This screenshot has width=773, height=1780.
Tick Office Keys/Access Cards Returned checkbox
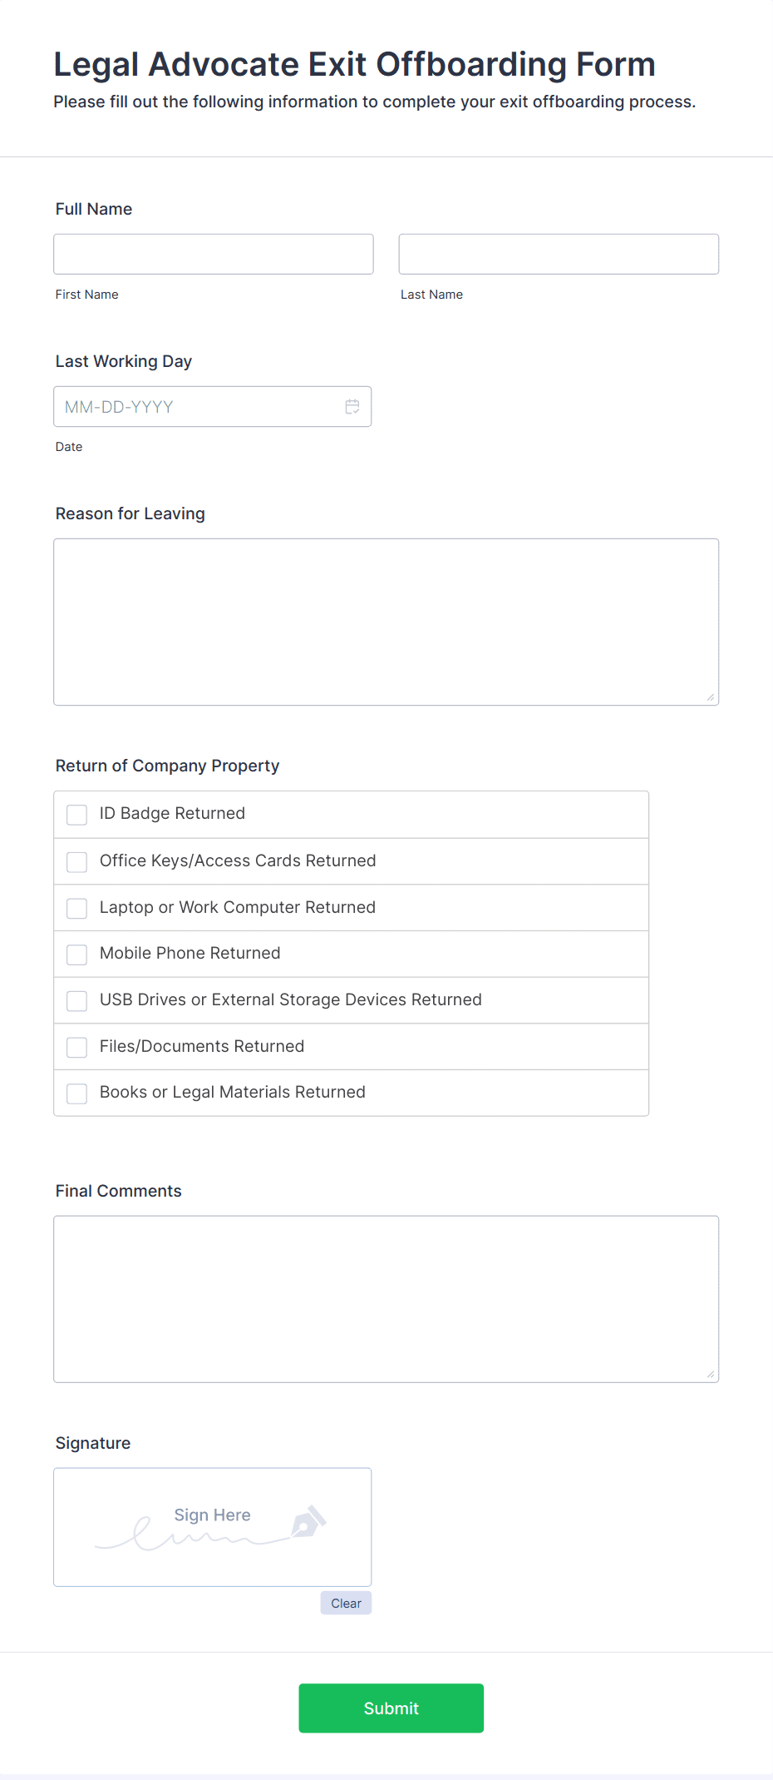pyautogui.click(x=77, y=861)
